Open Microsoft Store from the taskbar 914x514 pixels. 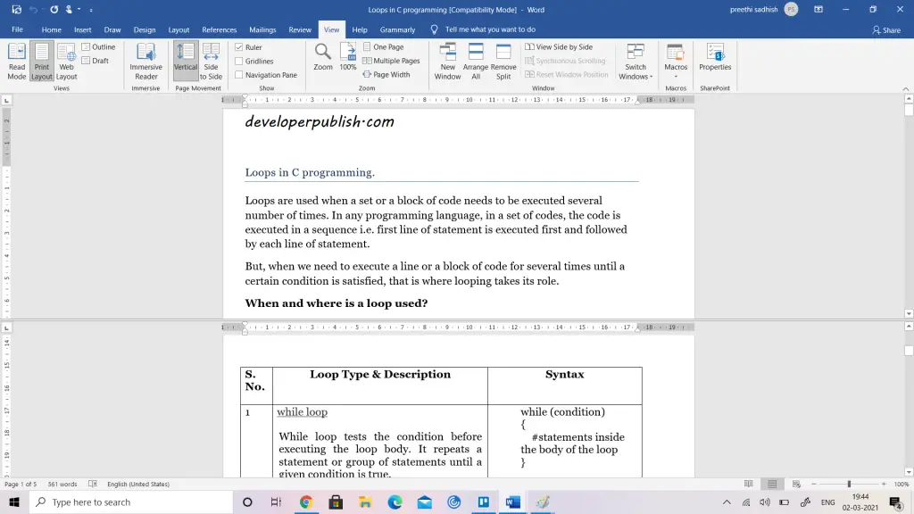[336, 502]
